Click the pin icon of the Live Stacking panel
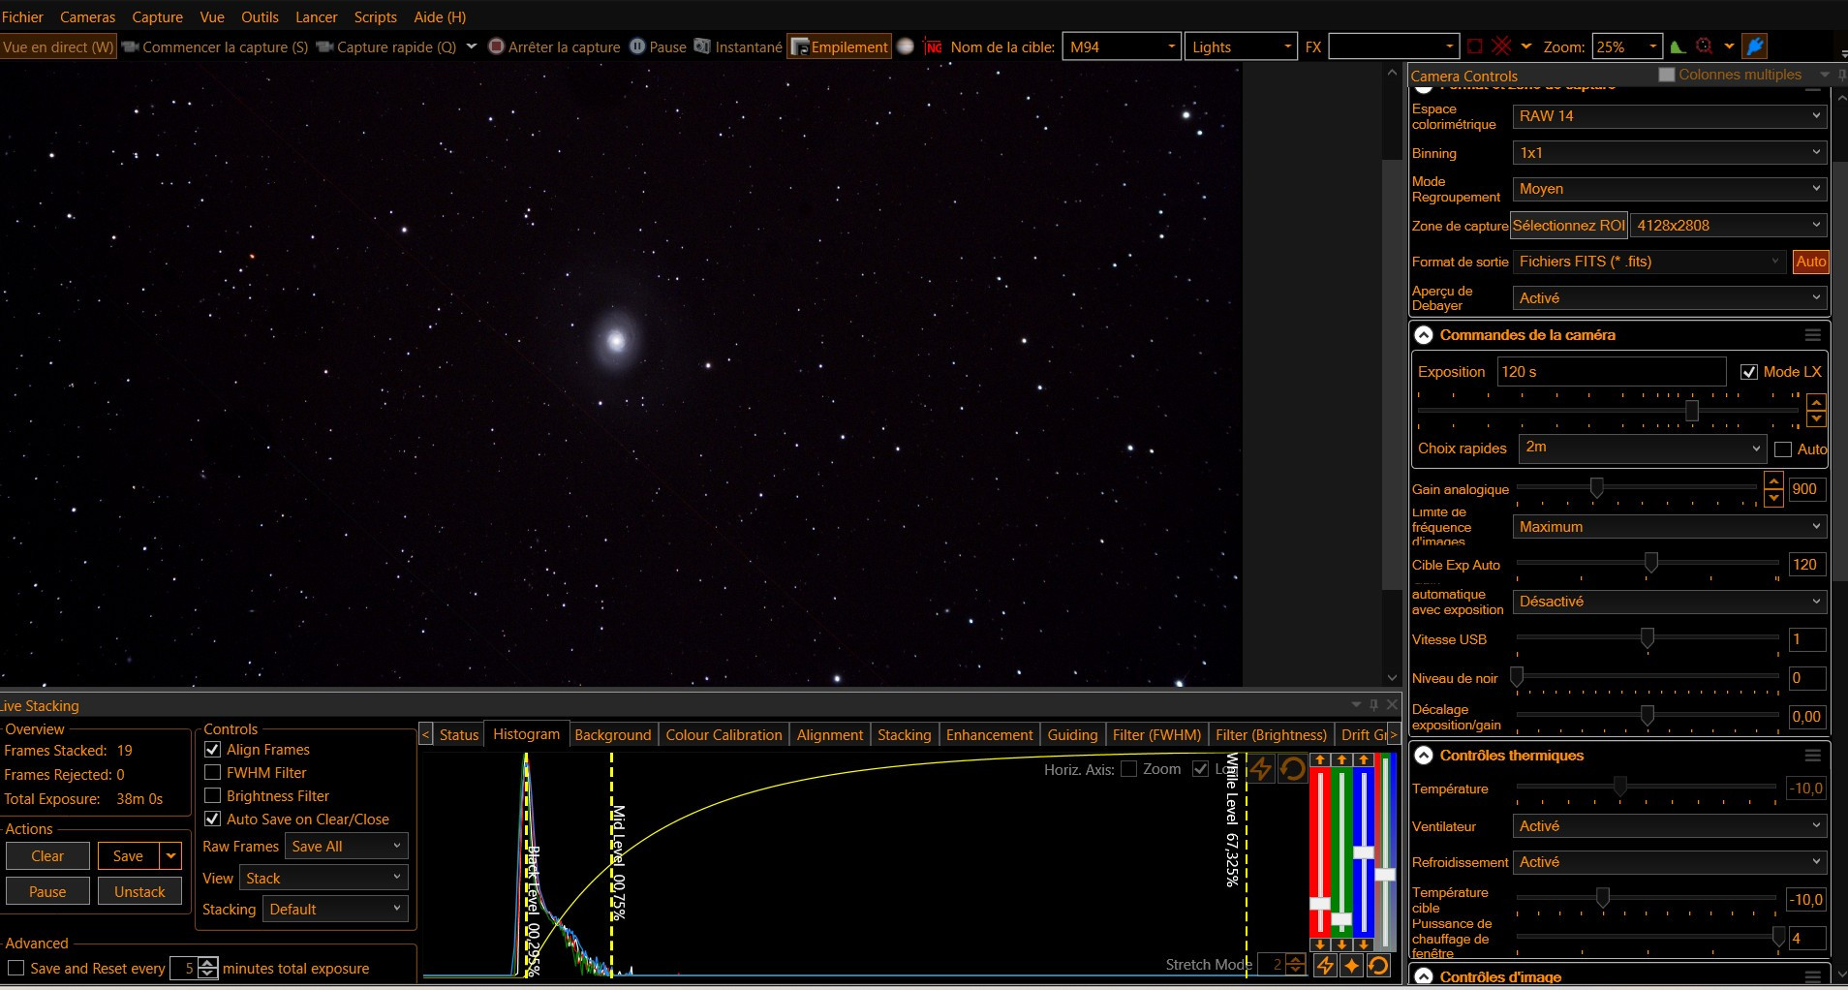The image size is (1848, 990). [x=1373, y=704]
